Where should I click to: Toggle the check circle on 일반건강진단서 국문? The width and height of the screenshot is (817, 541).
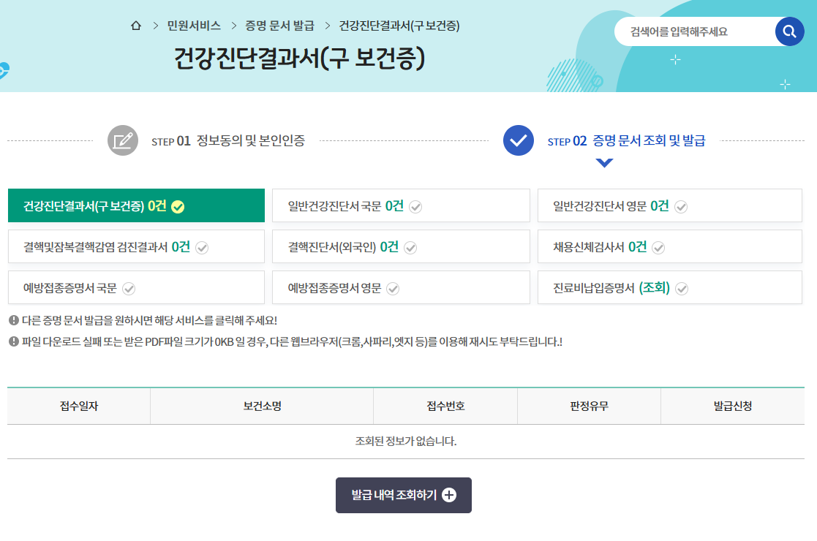[x=416, y=206]
